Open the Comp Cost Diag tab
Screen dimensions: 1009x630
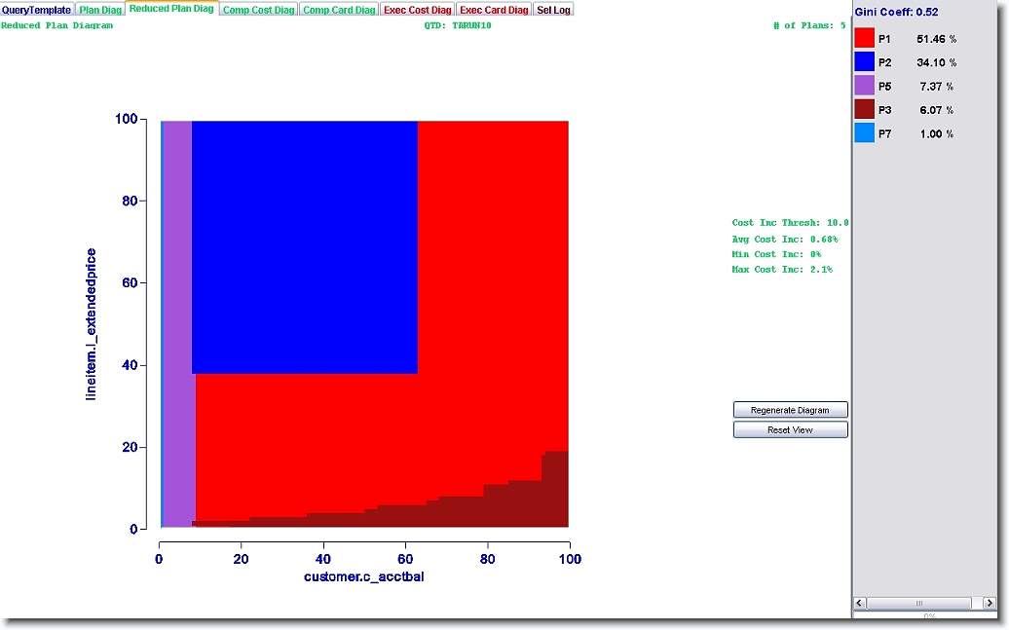[258, 10]
